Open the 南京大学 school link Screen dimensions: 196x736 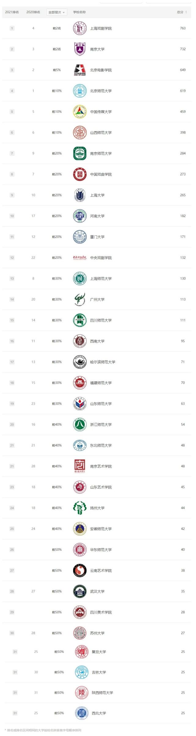97,49
